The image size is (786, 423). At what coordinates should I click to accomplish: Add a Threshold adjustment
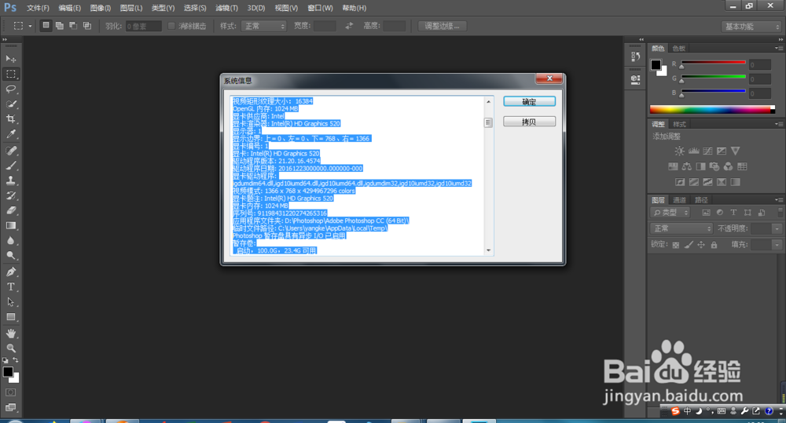tap(707, 182)
